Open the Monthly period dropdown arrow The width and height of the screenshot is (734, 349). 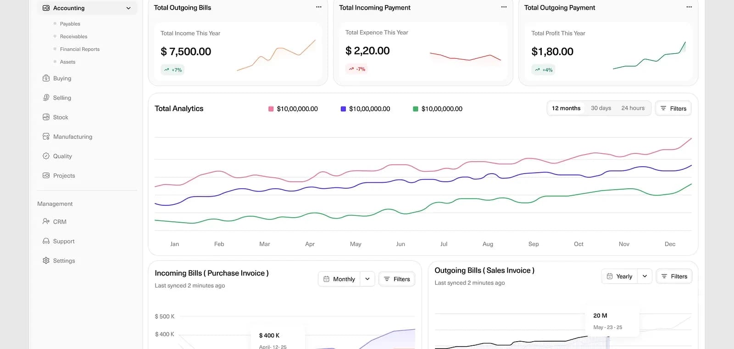[x=367, y=279]
